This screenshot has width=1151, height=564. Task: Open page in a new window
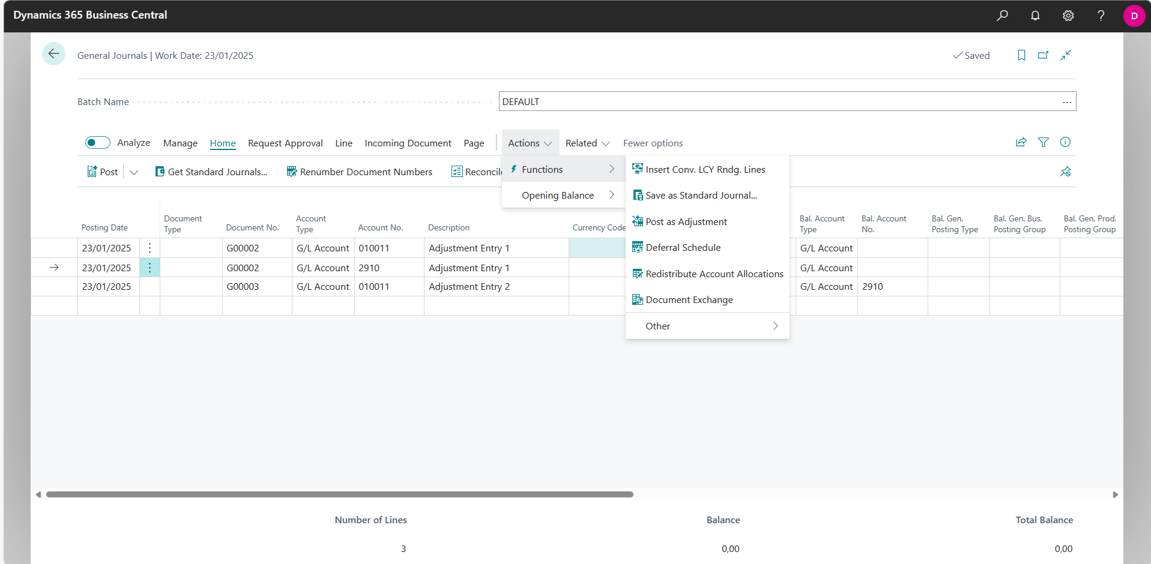(1044, 55)
